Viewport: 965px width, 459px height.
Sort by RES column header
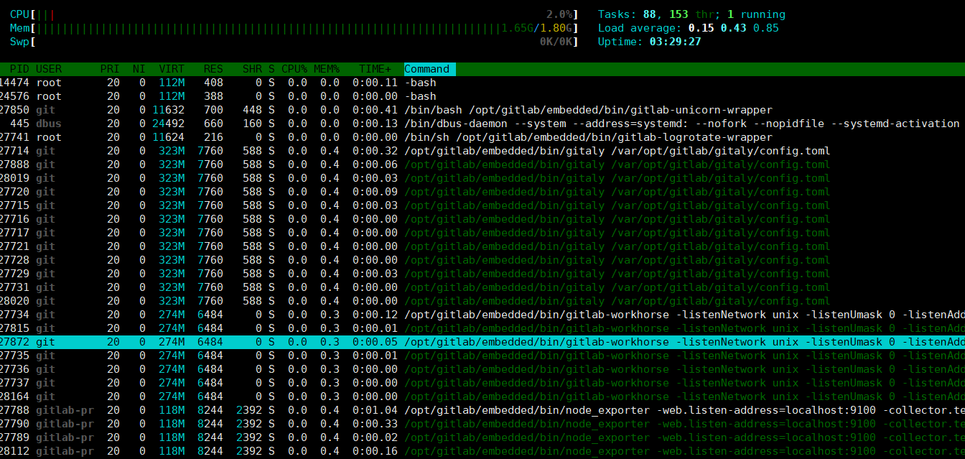[213, 70]
